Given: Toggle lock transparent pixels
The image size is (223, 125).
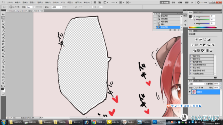Looking at the screenshot, I should [194, 87].
